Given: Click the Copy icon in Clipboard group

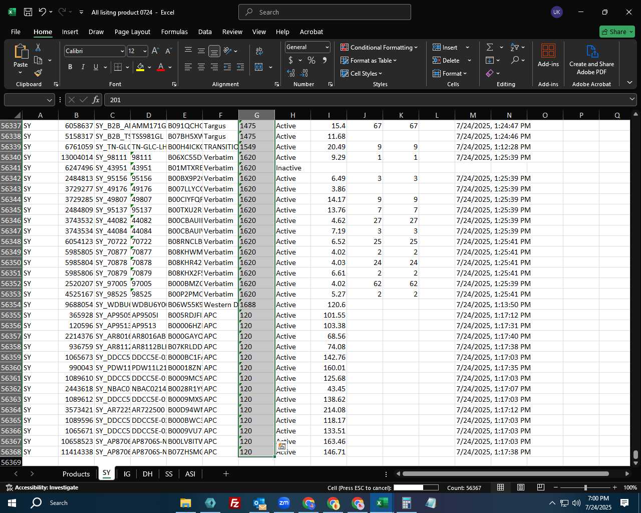Looking at the screenshot, I should [x=38, y=60].
